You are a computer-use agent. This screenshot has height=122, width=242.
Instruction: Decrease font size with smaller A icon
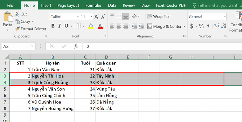click(x=103, y=17)
